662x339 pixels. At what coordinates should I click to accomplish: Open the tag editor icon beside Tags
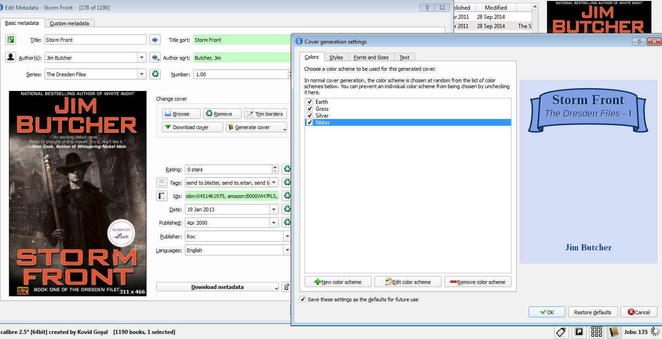tap(162, 183)
